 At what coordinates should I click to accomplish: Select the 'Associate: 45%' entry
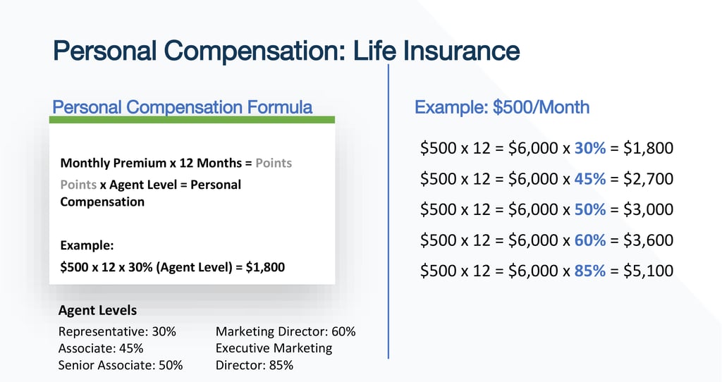pyautogui.click(x=101, y=348)
